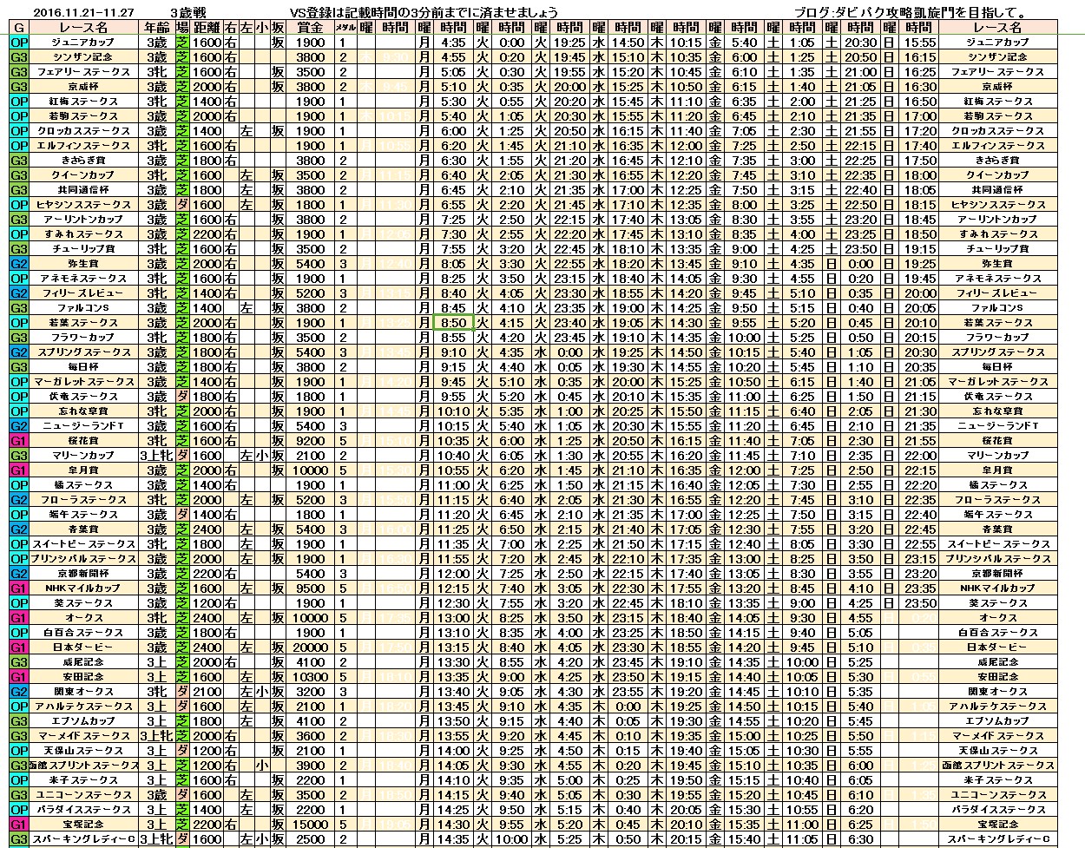Viewport: 1085px width, 848px height.
Task: Select the G2 grade cell of 関東オークス
Action: point(19,692)
